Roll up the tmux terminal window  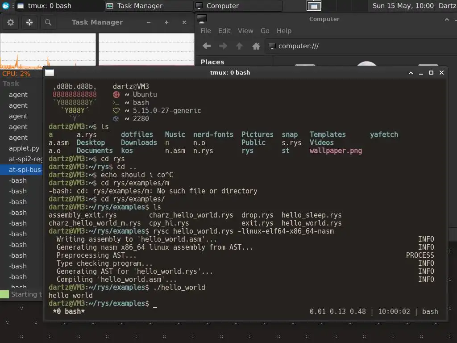(411, 73)
